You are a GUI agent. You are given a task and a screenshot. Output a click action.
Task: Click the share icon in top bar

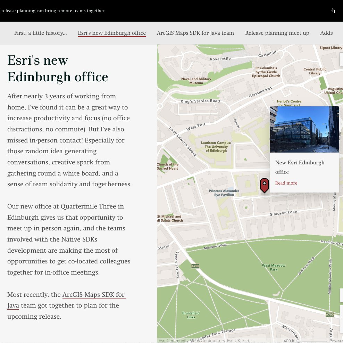(x=333, y=11)
